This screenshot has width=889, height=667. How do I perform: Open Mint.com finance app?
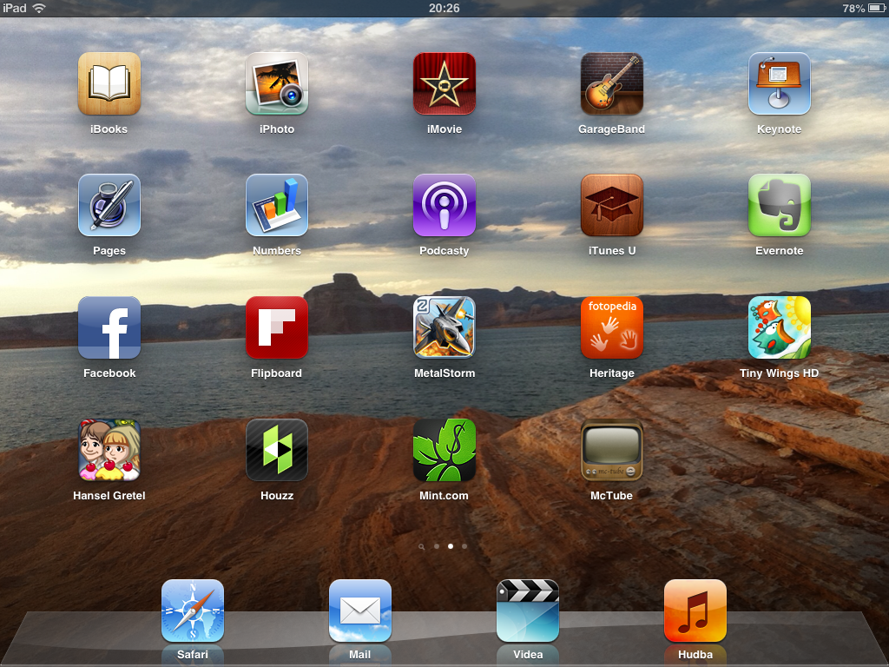point(444,450)
